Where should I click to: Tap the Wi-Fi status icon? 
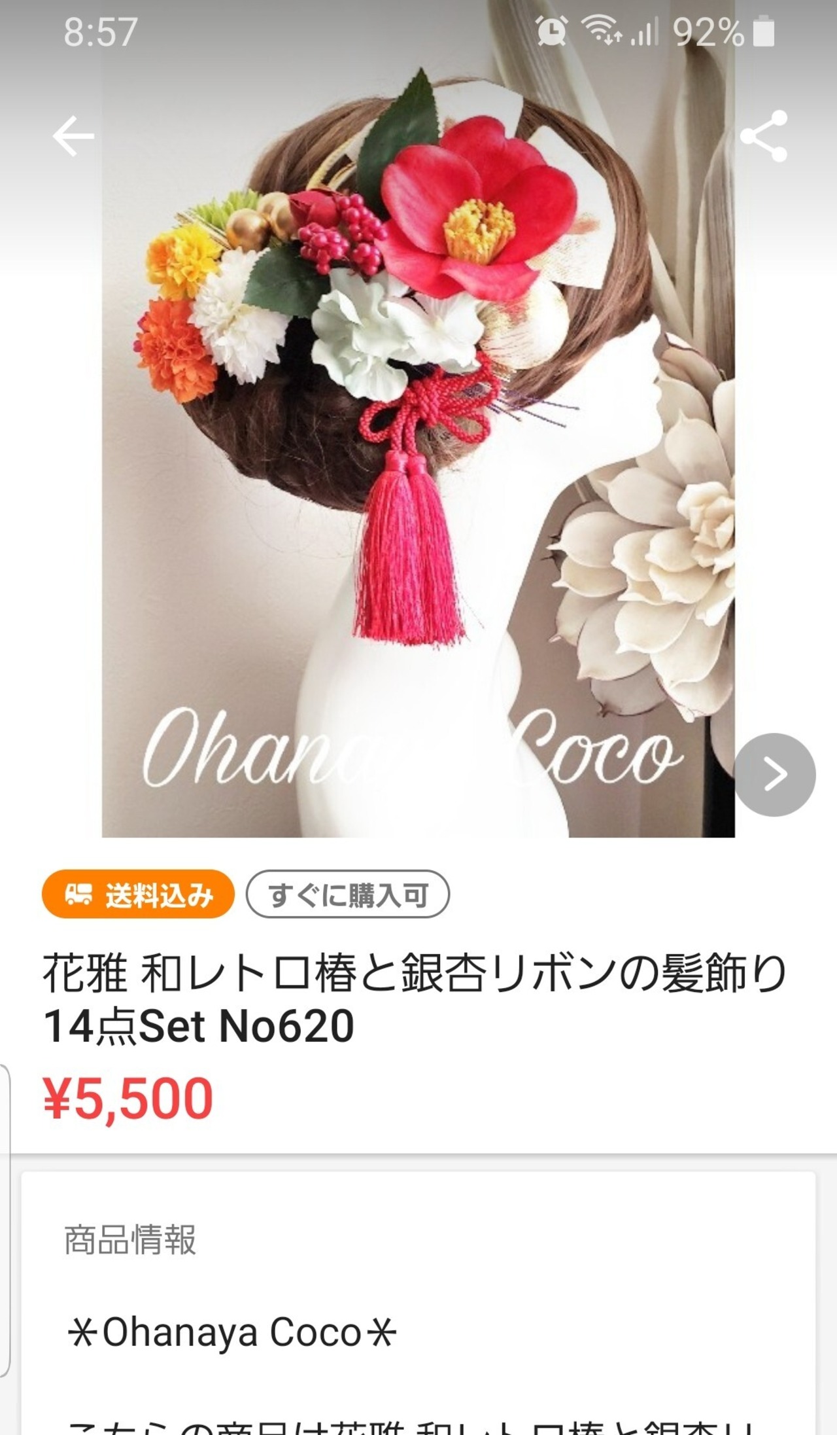[x=601, y=31]
